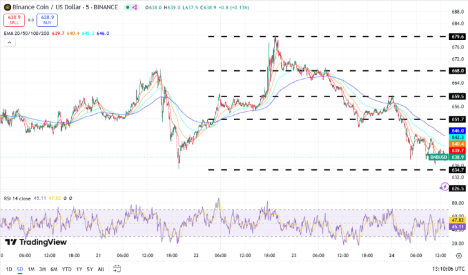Click the 651.7 price level label

tap(457, 119)
